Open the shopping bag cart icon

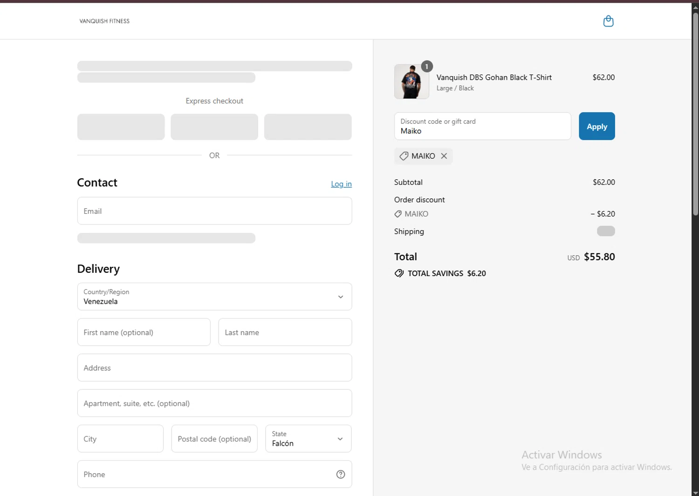(608, 21)
